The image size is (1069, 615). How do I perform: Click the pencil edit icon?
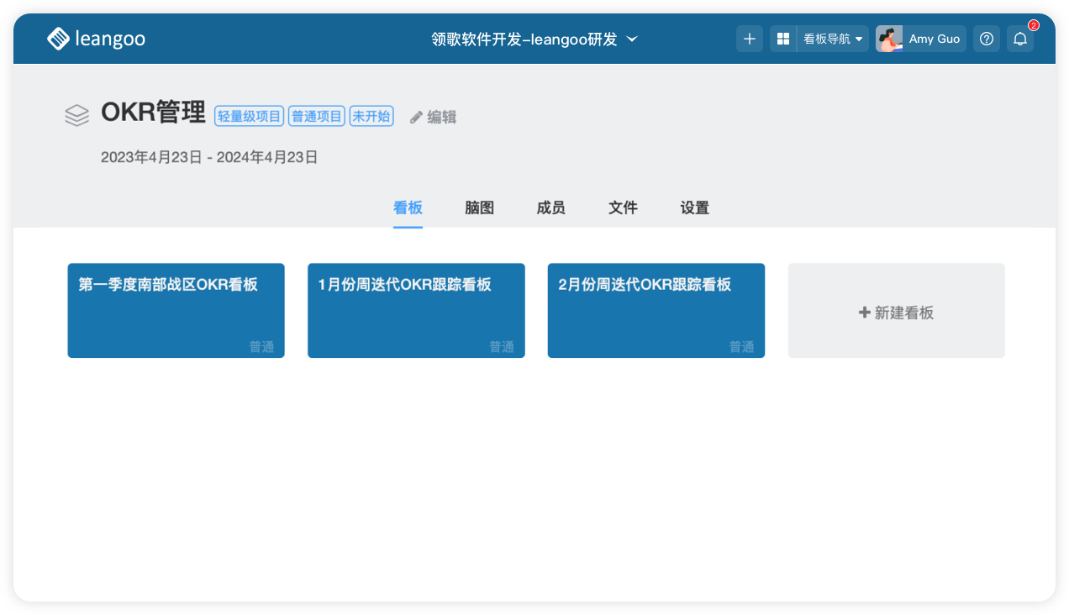click(x=416, y=118)
